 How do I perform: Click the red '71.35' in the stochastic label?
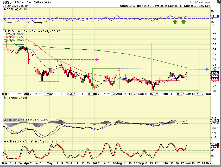pyautogui.click(x=59, y=142)
